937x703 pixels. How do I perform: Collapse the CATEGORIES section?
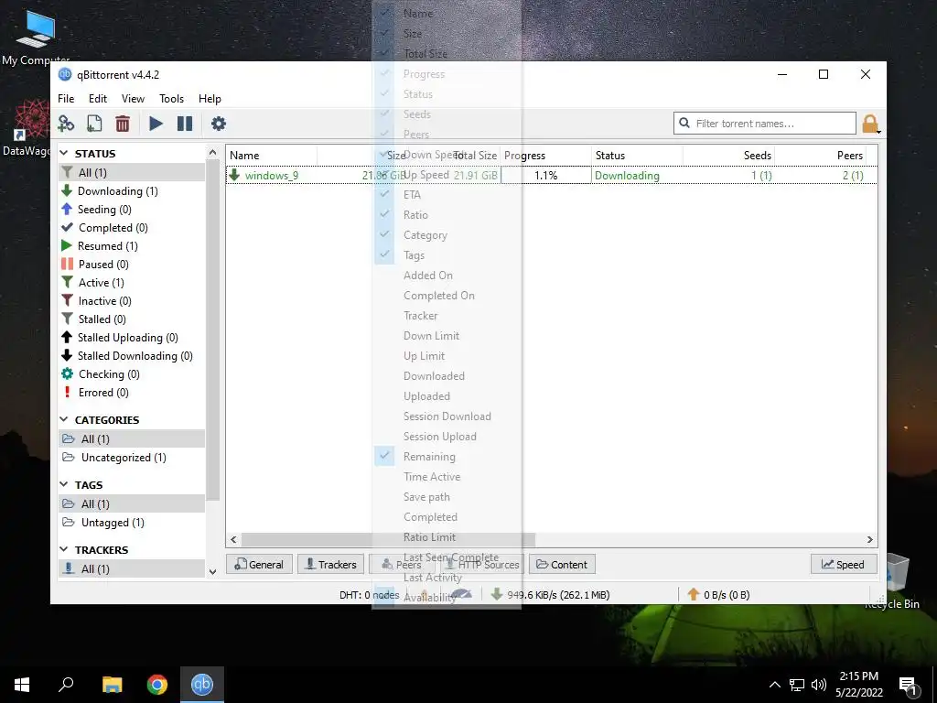(x=64, y=419)
